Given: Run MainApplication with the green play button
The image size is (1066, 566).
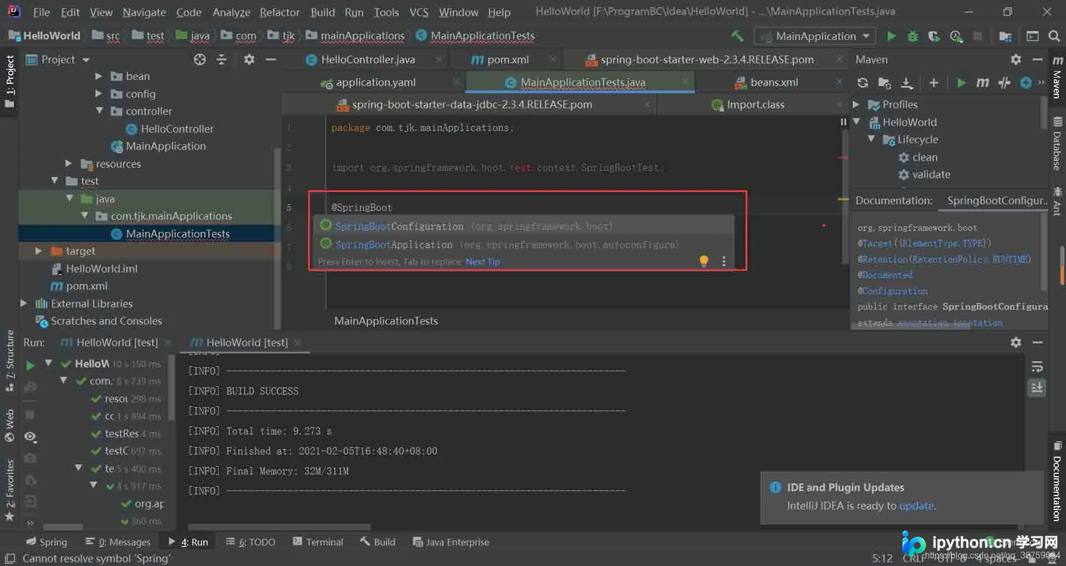Looking at the screenshot, I should 891,36.
